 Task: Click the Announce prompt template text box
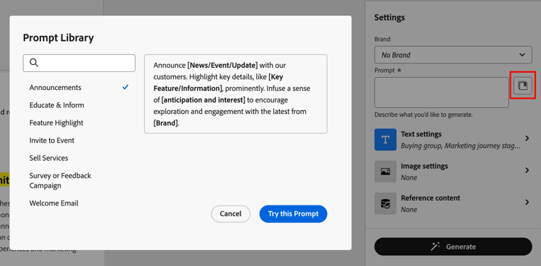(x=236, y=94)
